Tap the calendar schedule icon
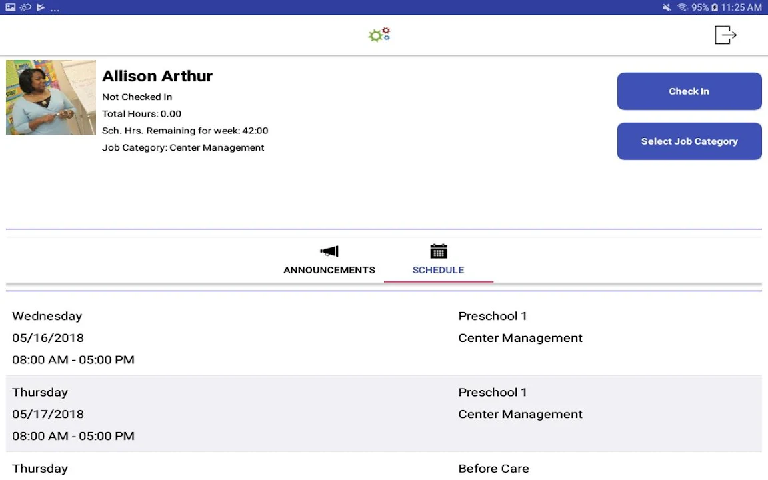 (x=438, y=251)
